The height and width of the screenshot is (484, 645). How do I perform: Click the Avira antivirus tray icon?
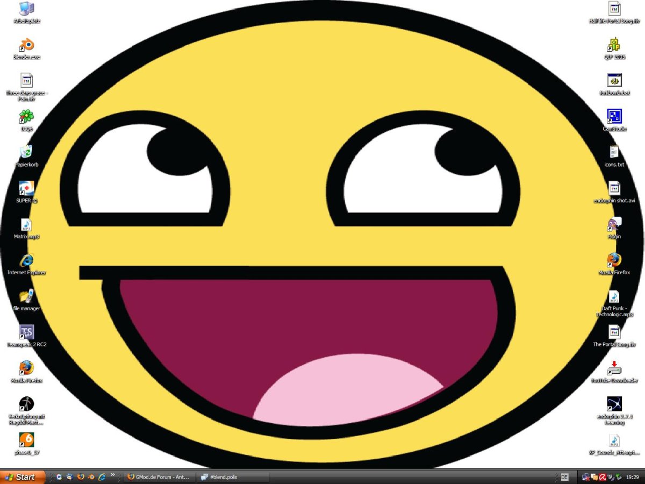(x=603, y=477)
